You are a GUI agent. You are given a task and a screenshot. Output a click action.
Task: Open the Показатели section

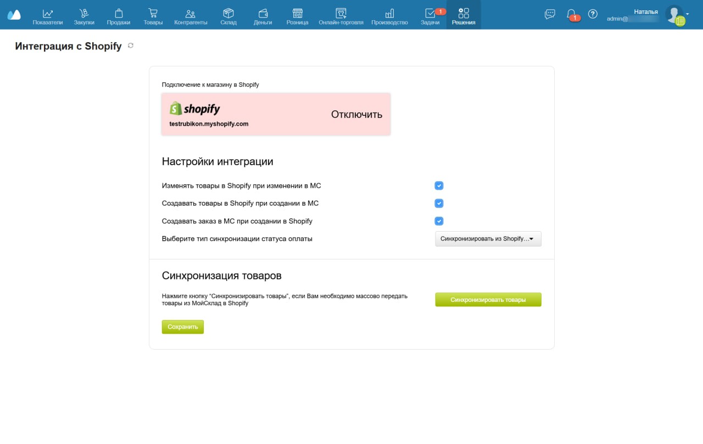pos(48,17)
